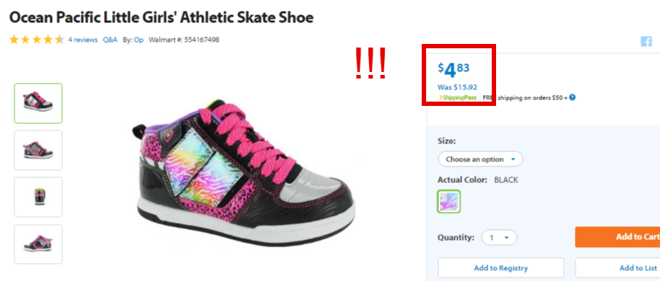Open the Size 'Choose an option' dropdown
660x281 pixels.
click(480, 159)
